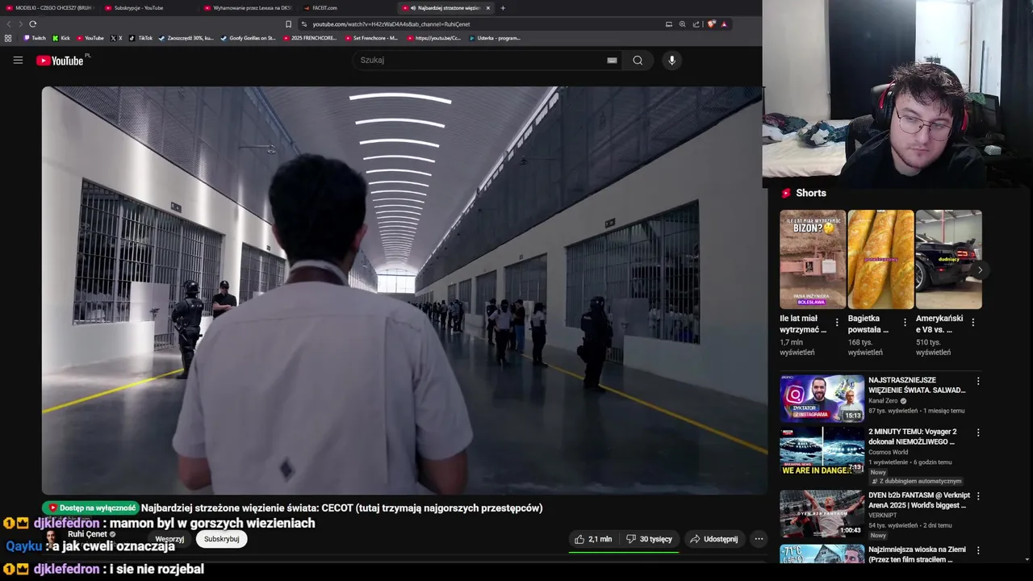Open the YouTube guide hamburger menu
Viewport: 1033px width, 581px height.
(x=18, y=60)
